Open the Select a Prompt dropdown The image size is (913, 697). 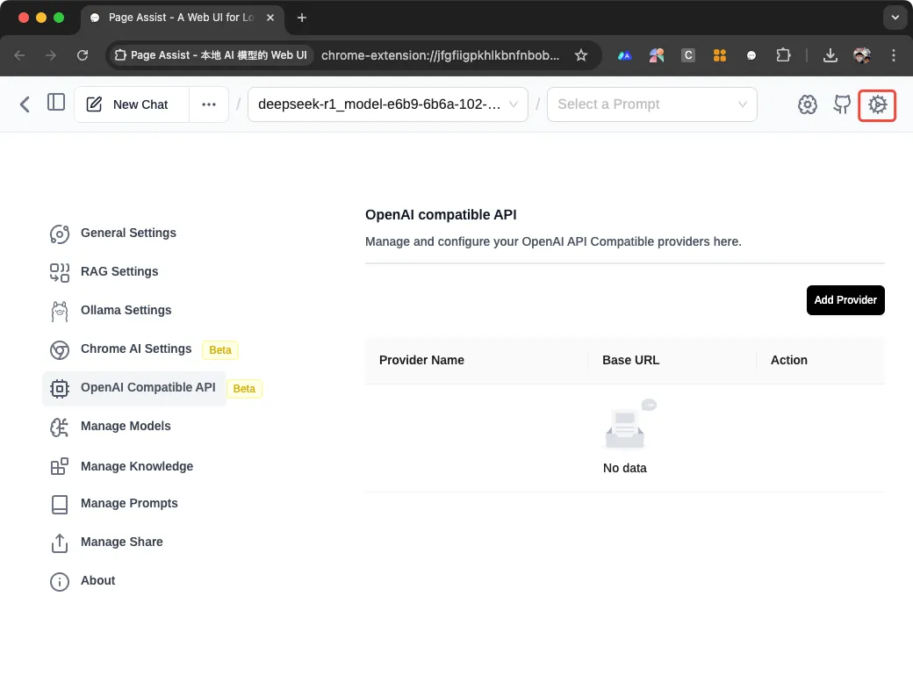point(652,104)
